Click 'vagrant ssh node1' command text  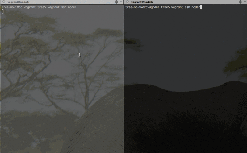tap(62, 7)
